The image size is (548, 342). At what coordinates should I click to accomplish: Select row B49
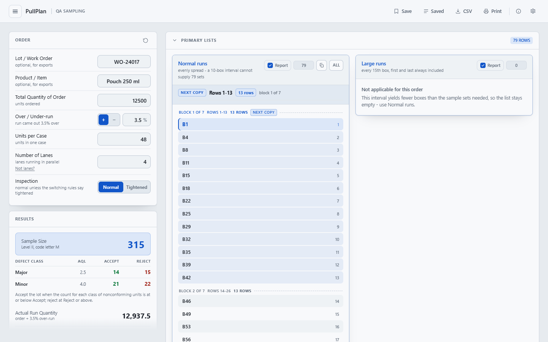(x=261, y=314)
